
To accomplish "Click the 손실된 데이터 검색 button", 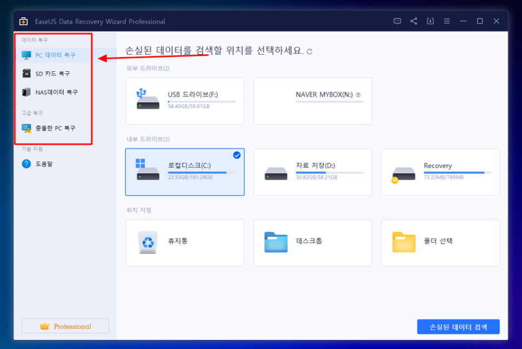I will 458,327.
